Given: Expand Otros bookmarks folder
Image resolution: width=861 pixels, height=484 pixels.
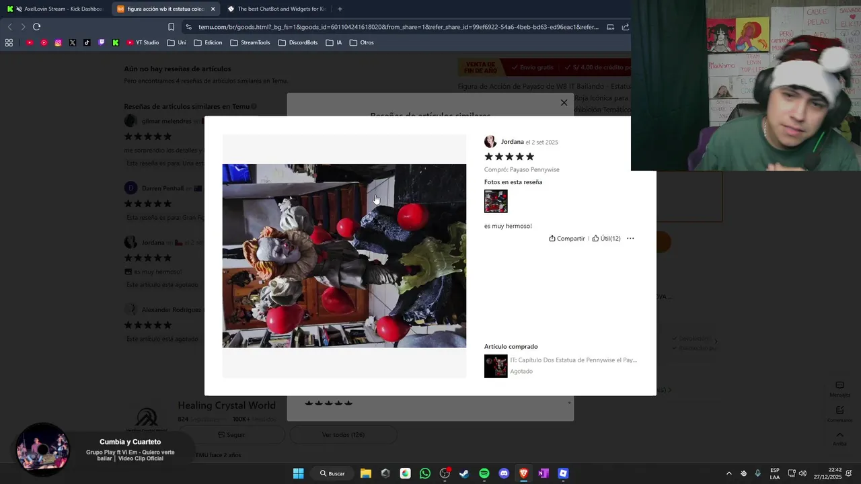Looking at the screenshot, I should (x=362, y=42).
